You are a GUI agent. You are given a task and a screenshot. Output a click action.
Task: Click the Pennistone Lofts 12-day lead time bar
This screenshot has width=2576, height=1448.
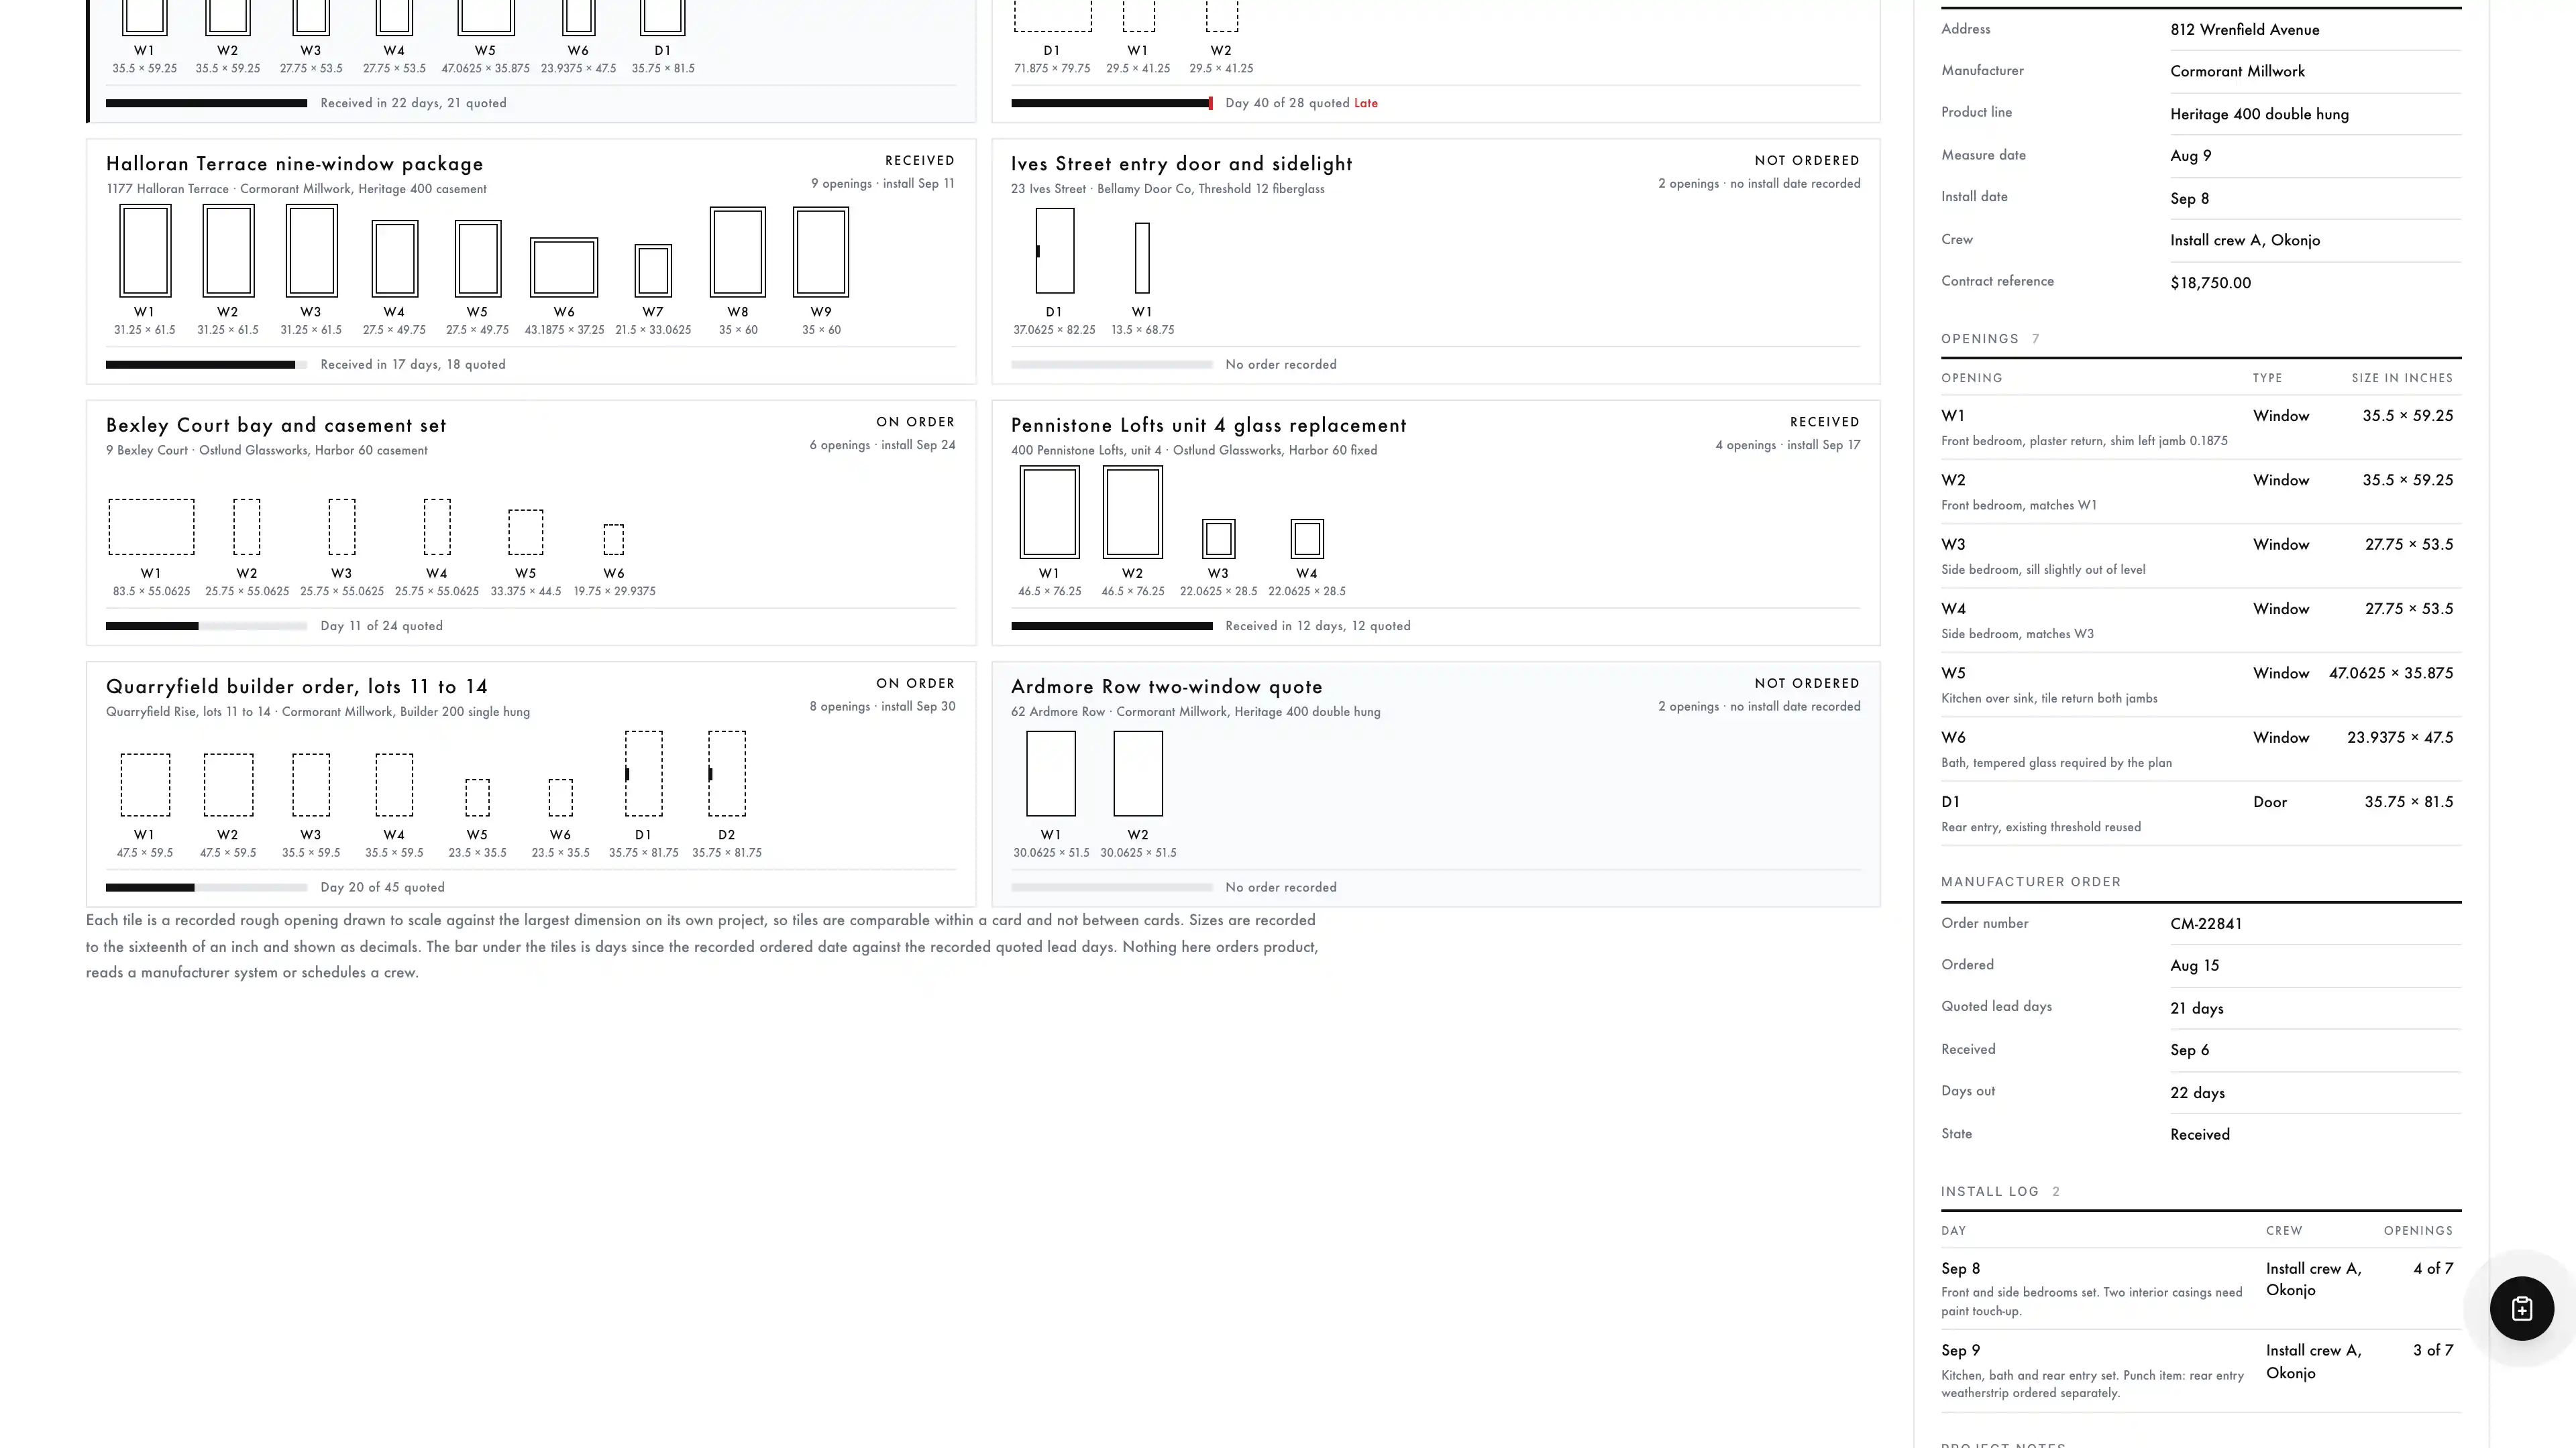(1112, 627)
